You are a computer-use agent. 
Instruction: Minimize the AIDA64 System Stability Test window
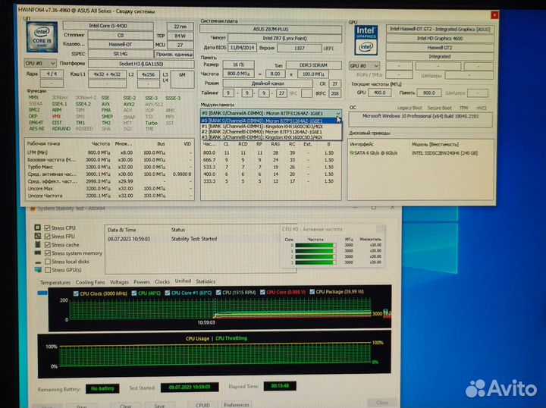coord(356,208)
